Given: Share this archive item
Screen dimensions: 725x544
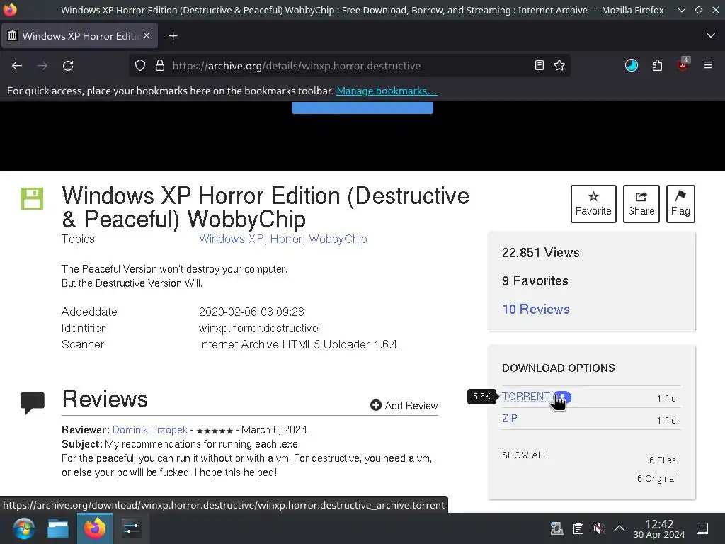Looking at the screenshot, I should click(x=641, y=204).
